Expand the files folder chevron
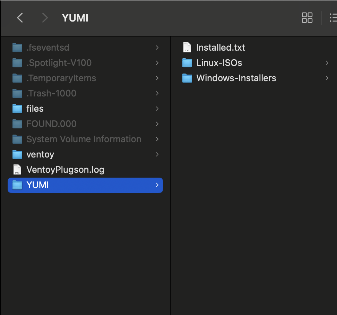The image size is (337, 315). [157, 109]
